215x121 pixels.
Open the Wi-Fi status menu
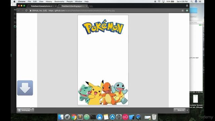[x=159, y=1]
